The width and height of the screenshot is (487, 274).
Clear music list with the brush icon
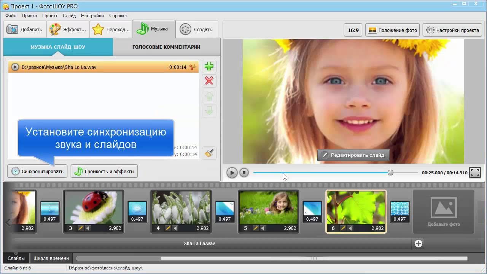tap(209, 153)
